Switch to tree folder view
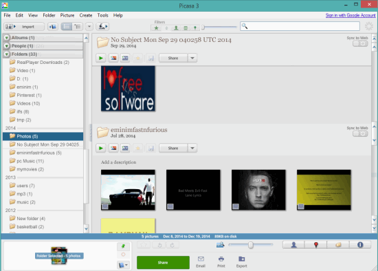The image size is (378, 271). pos(78,27)
